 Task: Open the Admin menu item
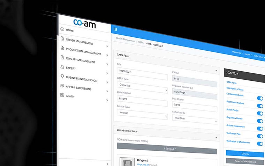(84, 97)
